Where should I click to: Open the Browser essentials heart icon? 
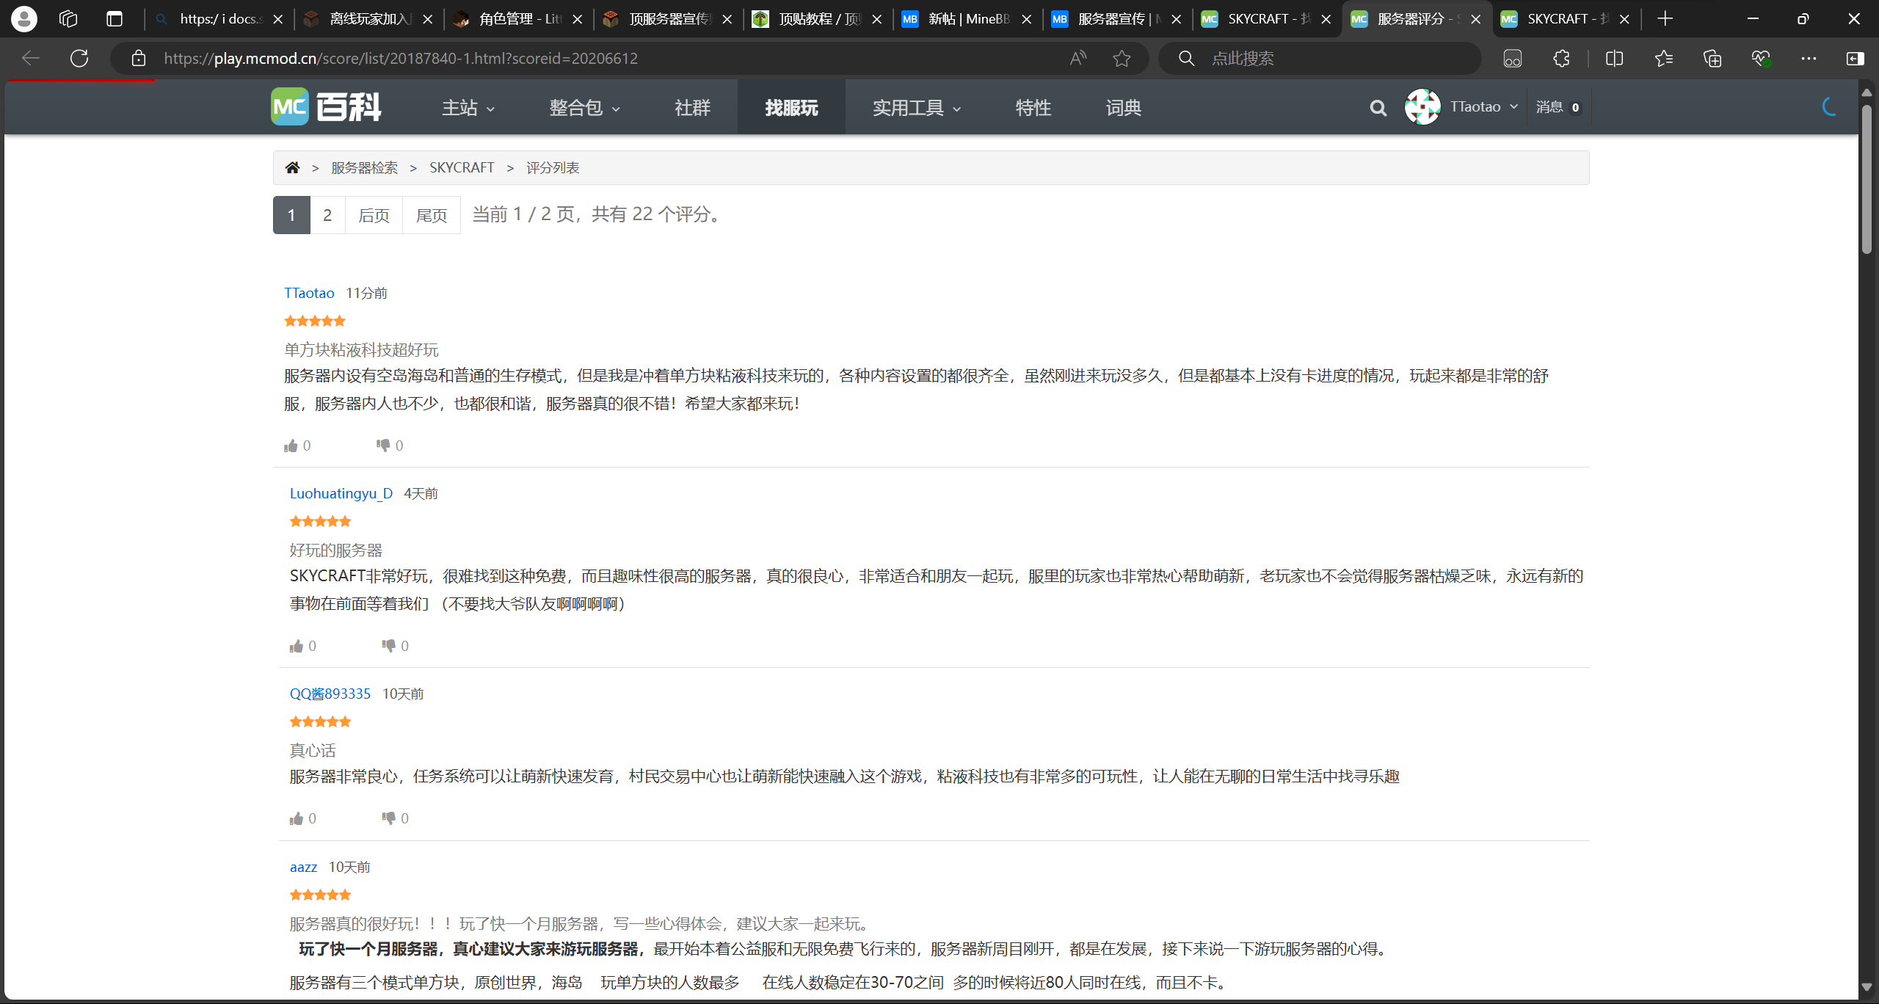(x=1761, y=58)
